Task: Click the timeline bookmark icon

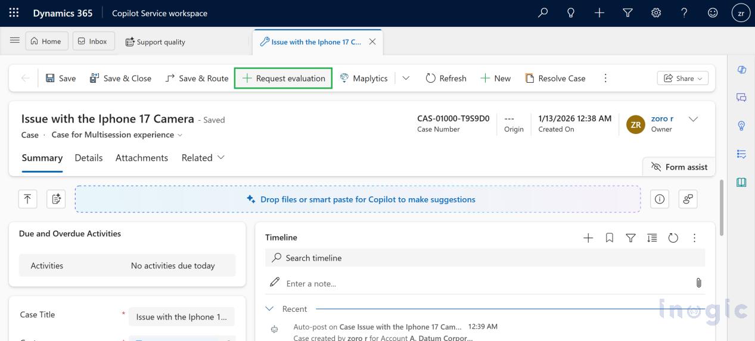Action: pyautogui.click(x=609, y=238)
